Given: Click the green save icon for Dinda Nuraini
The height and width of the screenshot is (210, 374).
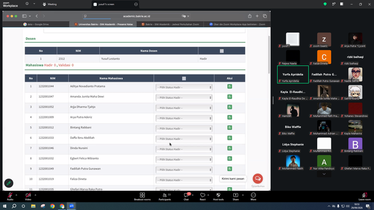Looking at the screenshot, I should tap(230, 148).
